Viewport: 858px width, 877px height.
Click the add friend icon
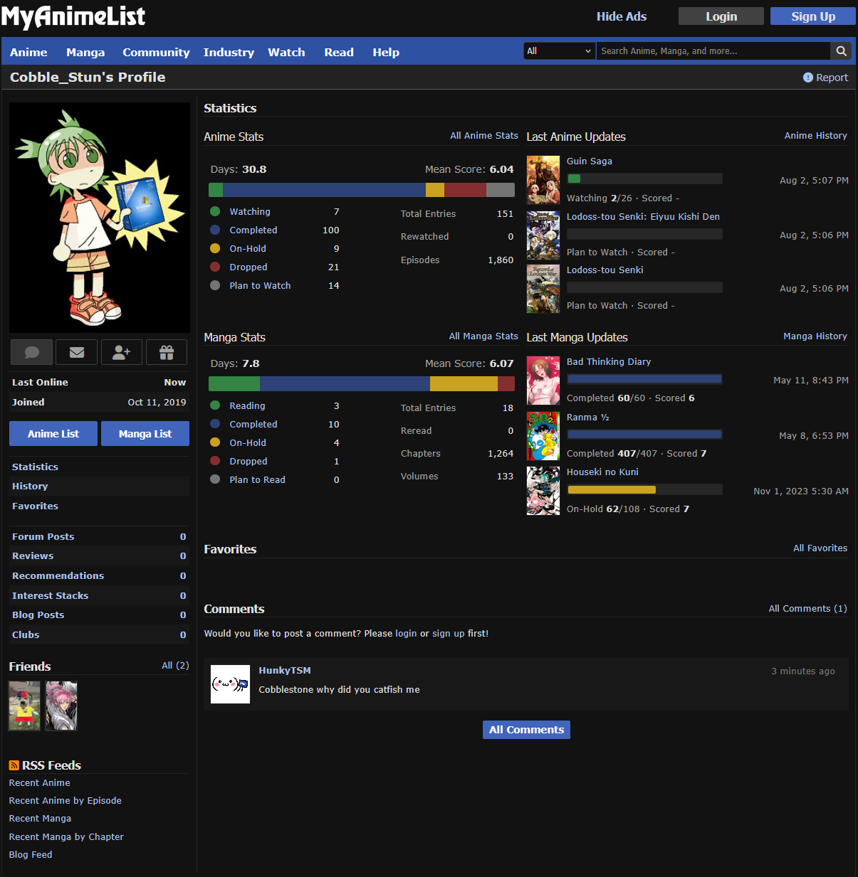tap(122, 352)
